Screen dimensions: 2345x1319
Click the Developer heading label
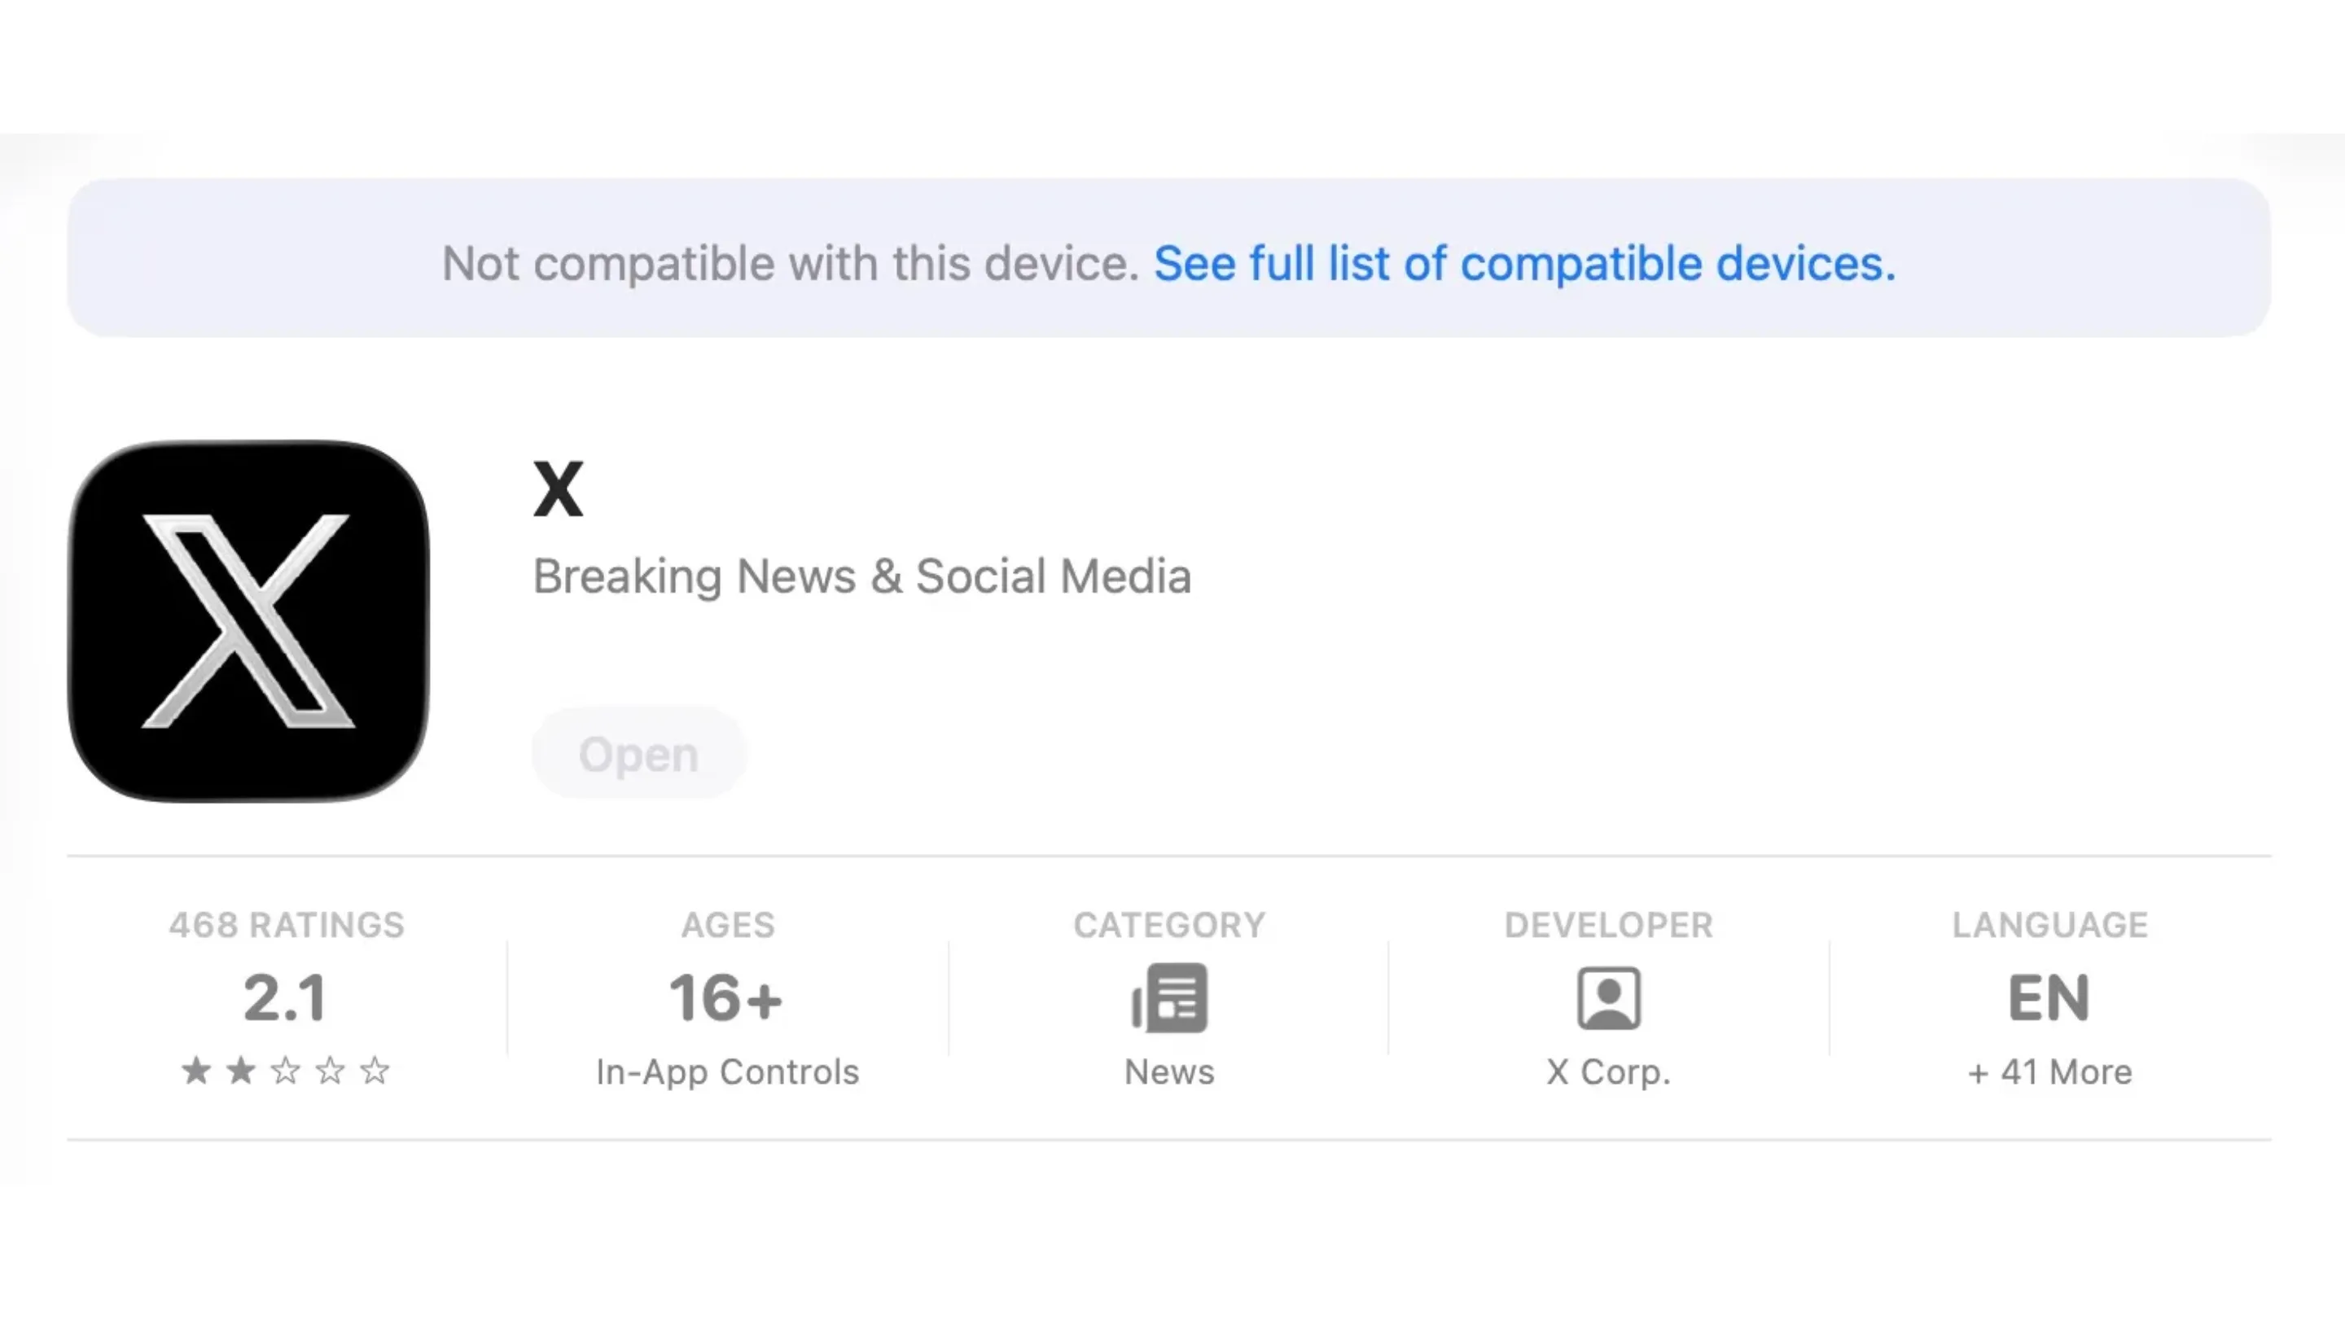(x=1609, y=925)
